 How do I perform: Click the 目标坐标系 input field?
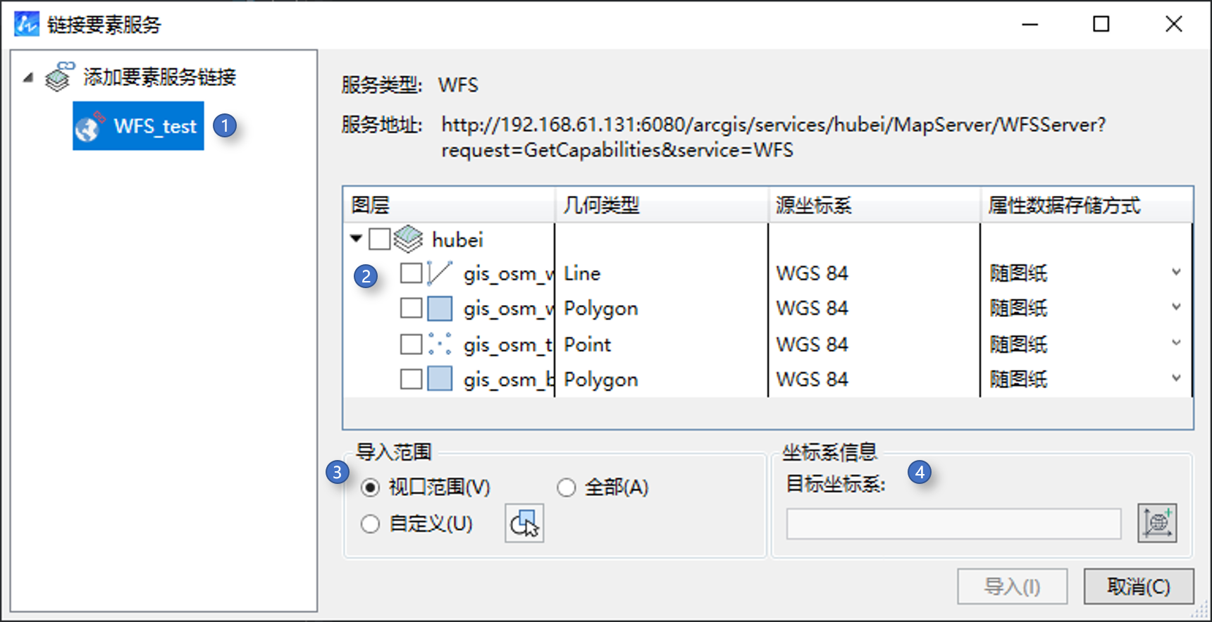pos(953,524)
